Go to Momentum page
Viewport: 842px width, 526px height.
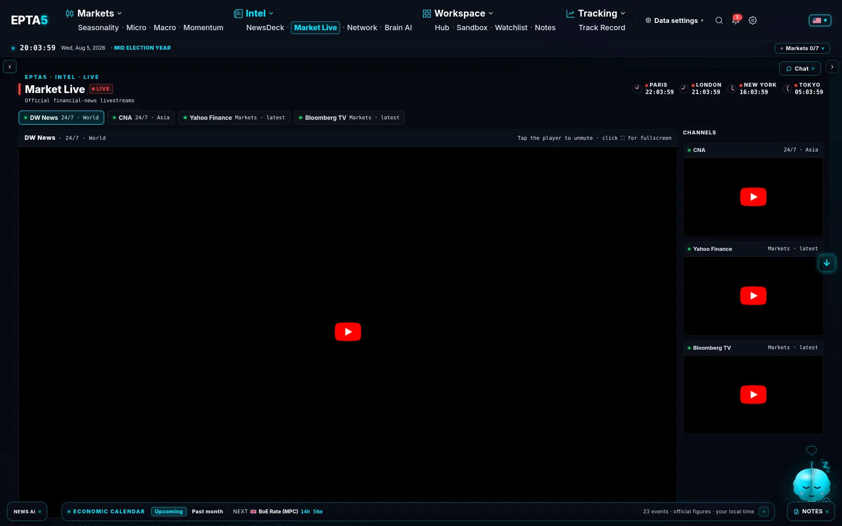tap(203, 28)
